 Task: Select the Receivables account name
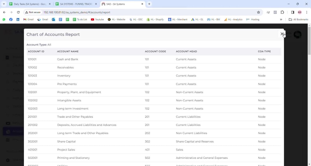coord(65,68)
